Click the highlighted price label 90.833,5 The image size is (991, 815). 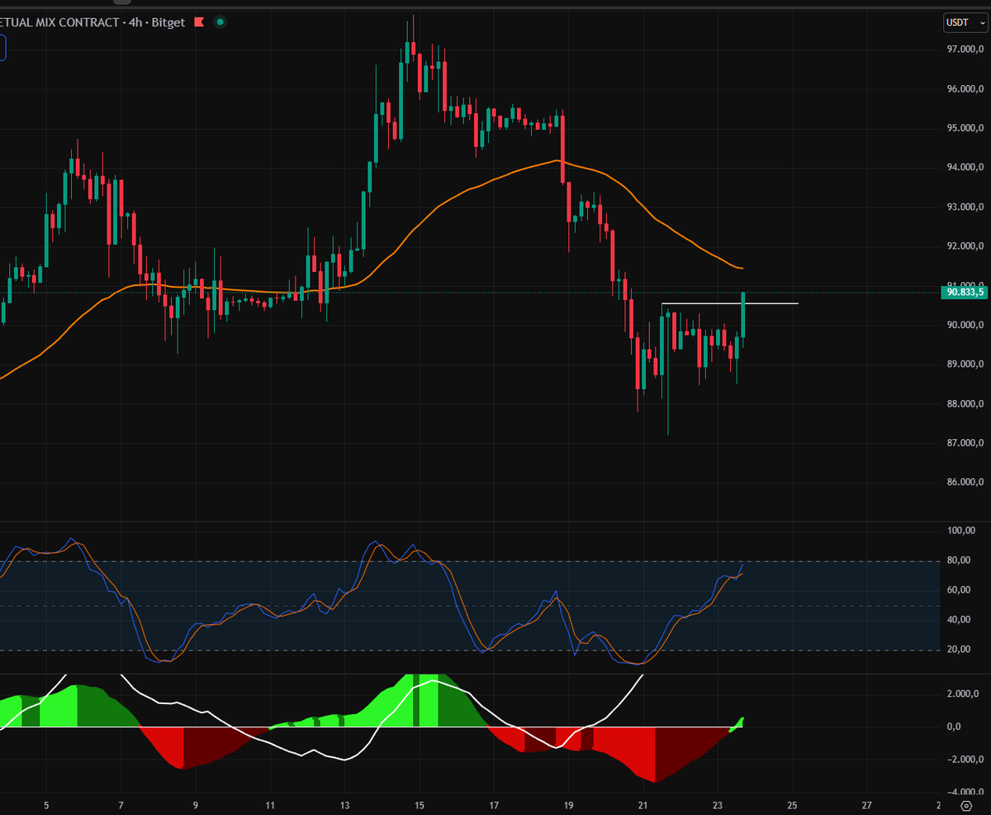pos(965,293)
